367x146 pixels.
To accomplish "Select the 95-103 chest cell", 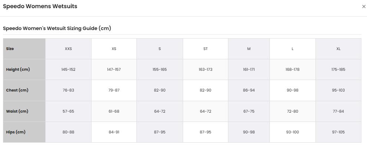I will pyautogui.click(x=338, y=90).
